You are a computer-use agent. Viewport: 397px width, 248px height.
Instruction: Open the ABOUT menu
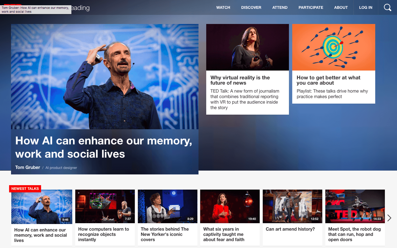pos(341,7)
